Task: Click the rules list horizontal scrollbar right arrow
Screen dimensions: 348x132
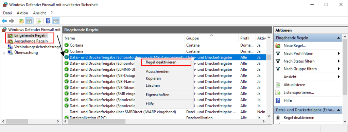Action: pos(263,121)
